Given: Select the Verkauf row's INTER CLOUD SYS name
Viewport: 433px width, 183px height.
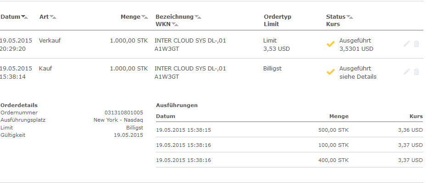Looking at the screenshot, I should [x=190, y=41].
